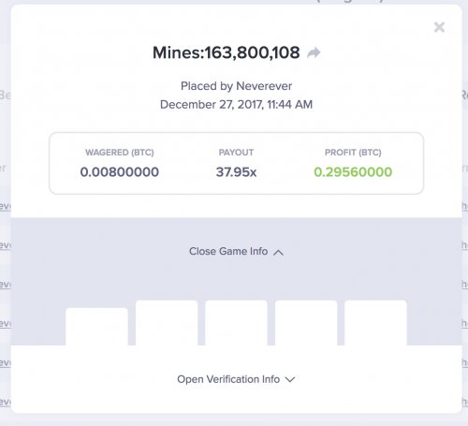Click the payout multiplier 37.95x
Viewport: 468px width, 426px height.
click(x=236, y=172)
